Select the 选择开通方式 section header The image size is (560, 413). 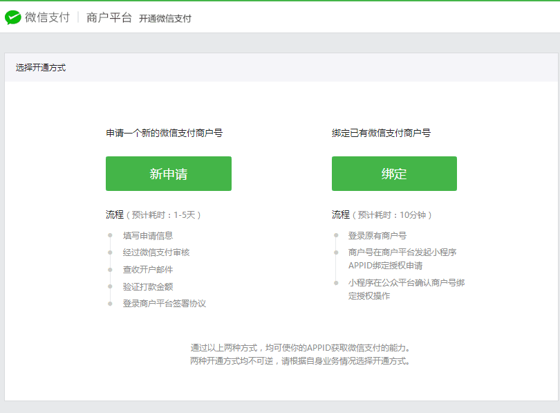coord(41,68)
